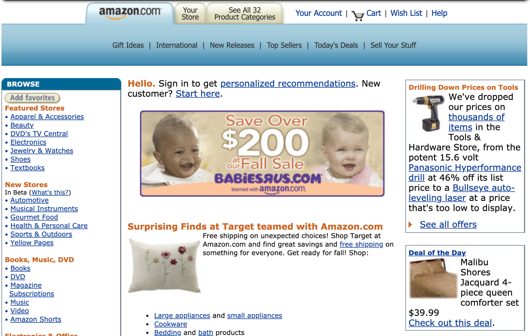Open the Large appliances link
Viewport: 530px width, 336px height.
point(182,315)
